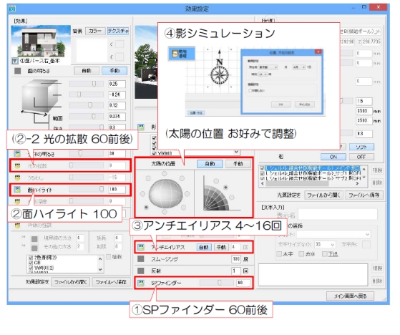
Task: Click the 効果設定 window app icon
Action: click(x=12, y=8)
